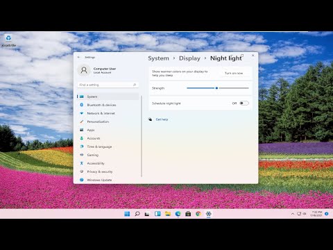
Task: Close the Settings window
Action: [x=253, y=56]
